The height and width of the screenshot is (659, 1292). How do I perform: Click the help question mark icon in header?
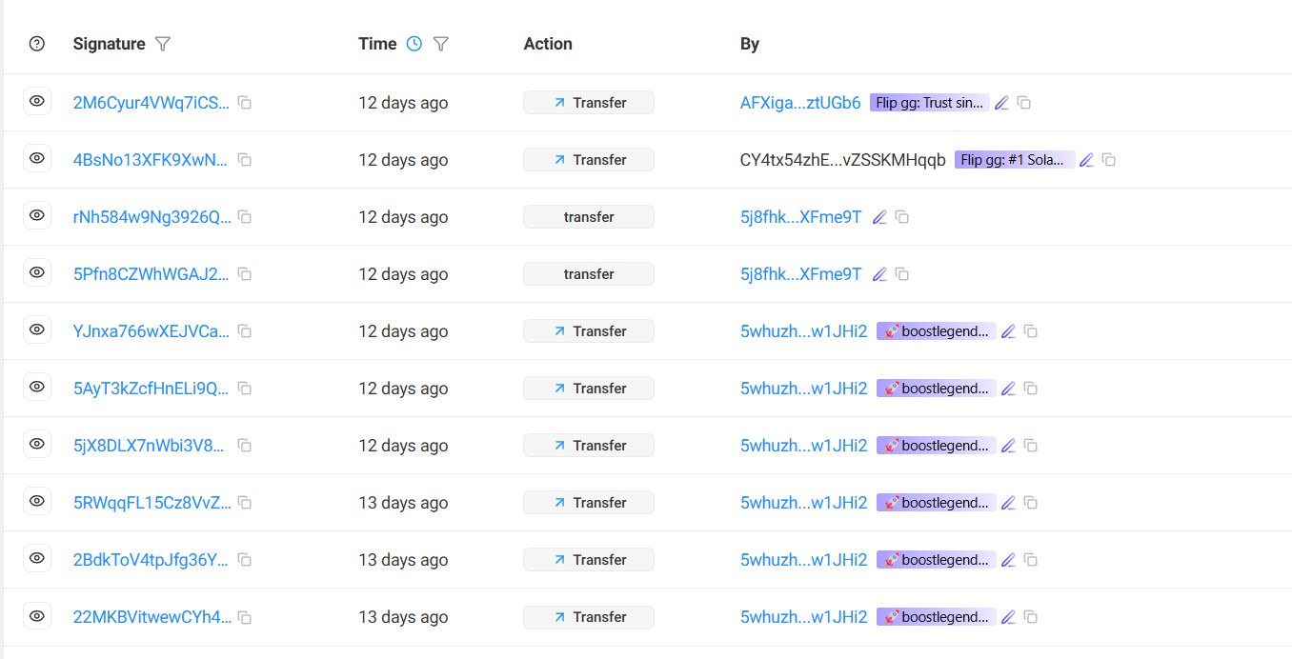[37, 44]
